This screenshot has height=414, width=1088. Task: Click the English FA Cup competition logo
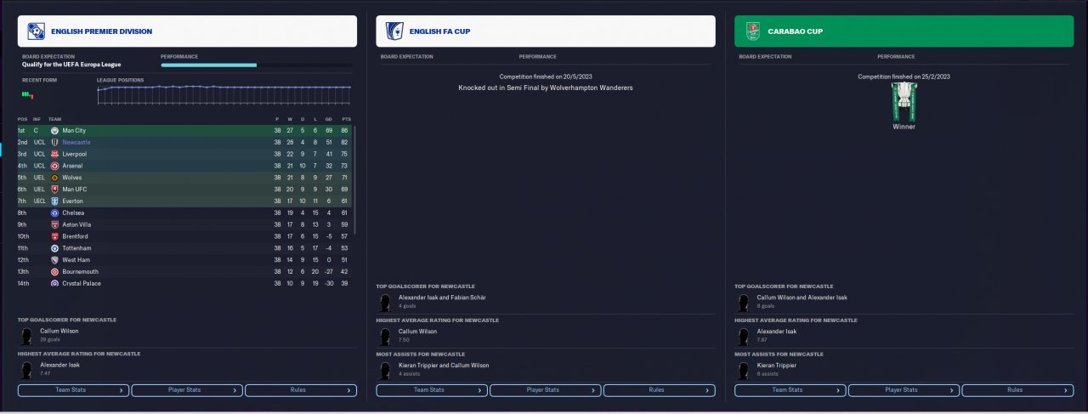[x=394, y=31]
